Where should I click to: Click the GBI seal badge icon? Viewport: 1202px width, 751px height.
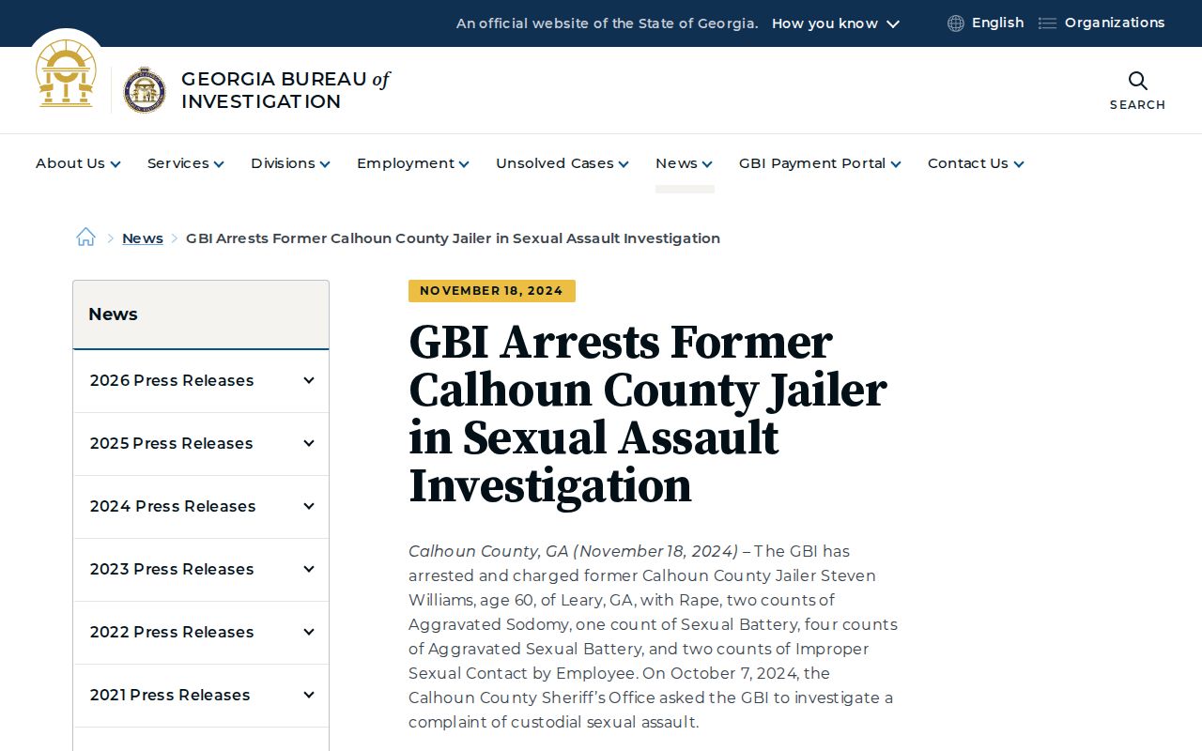click(x=145, y=90)
